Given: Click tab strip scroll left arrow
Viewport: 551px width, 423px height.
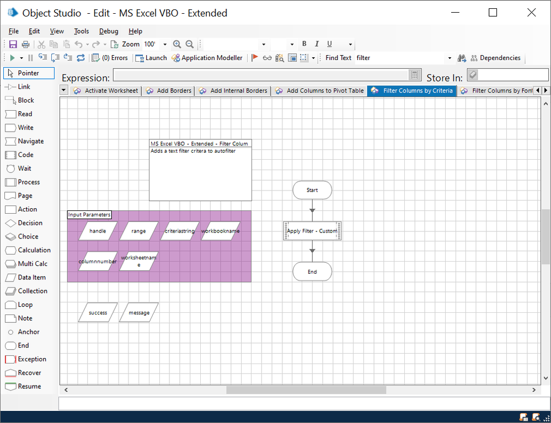Looking at the screenshot, I should click(x=538, y=90).
